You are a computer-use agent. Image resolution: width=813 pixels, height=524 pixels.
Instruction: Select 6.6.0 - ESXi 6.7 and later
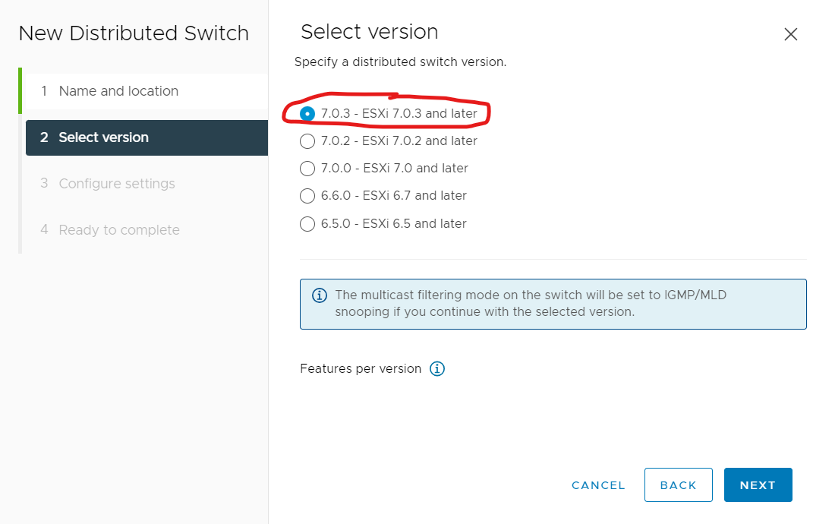(307, 196)
